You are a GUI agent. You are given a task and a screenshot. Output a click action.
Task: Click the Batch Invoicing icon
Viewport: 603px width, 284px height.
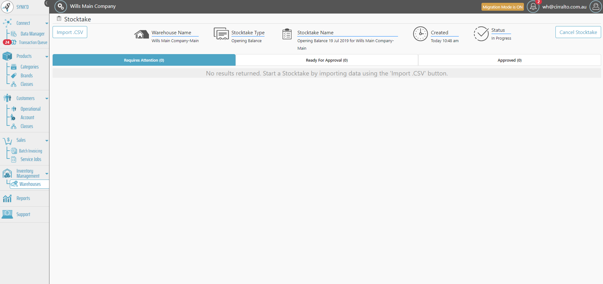[14, 151]
